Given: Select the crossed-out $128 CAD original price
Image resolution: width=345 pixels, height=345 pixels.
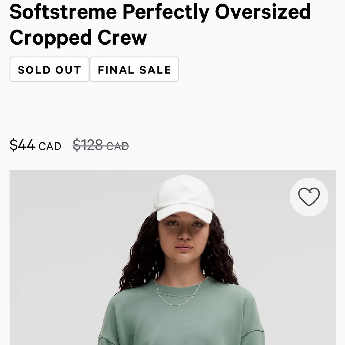Looking at the screenshot, I should [x=101, y=145].
